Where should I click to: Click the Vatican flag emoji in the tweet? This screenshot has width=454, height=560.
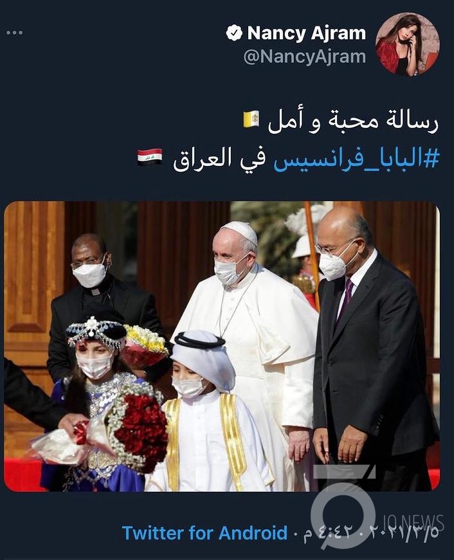(x=251, y=120)
